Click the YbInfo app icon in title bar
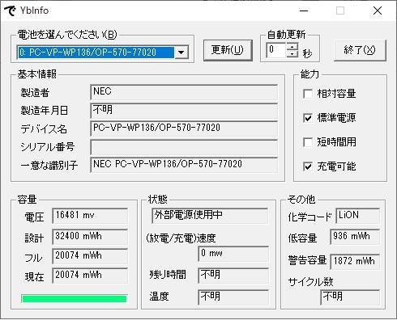The height and width of the screenshot is (320, 397). (x=10, y=11)
